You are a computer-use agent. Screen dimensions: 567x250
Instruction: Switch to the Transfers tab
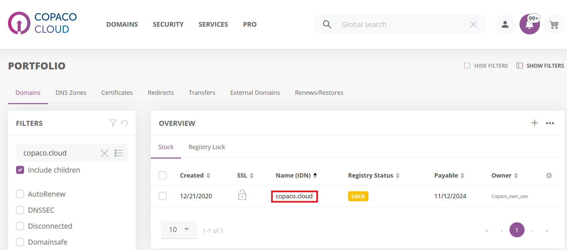pyautogui.click(x=202, y=93)
